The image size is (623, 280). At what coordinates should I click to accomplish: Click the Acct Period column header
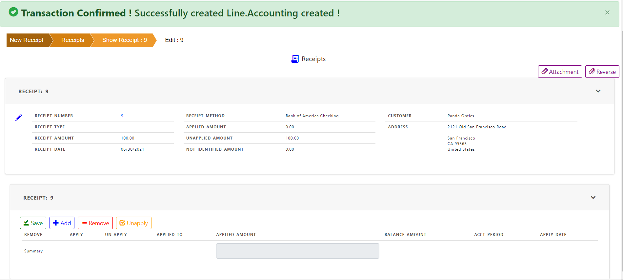[x=489, y=235]
